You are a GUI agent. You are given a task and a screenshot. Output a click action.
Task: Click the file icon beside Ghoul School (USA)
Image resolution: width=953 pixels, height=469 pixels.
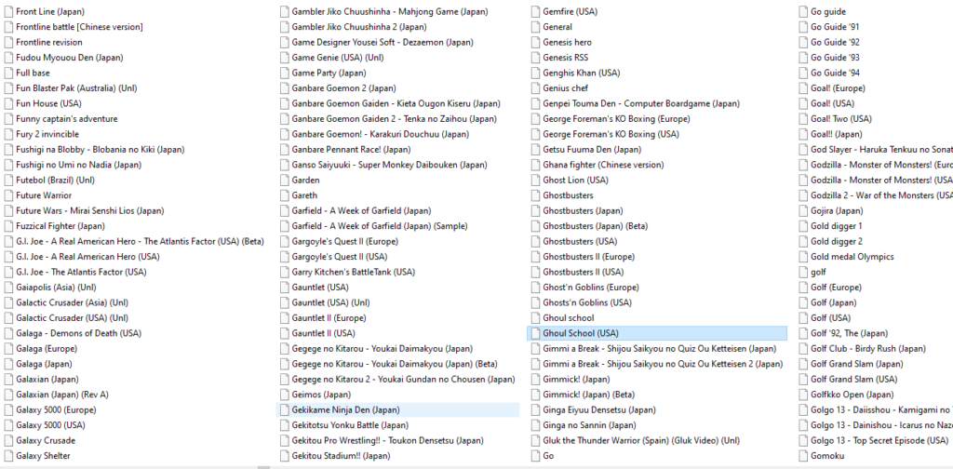(535, 333)
